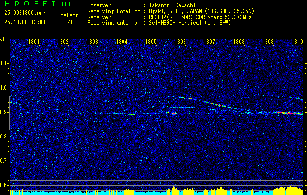Viewport: 307px width, 195px height.
Task: Click the 1304 time marker
Action: pyautogui.click(x=122, y=41)
